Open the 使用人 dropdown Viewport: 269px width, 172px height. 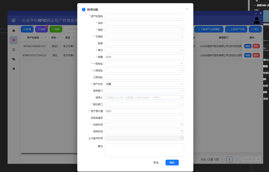(x=145, y=98)
